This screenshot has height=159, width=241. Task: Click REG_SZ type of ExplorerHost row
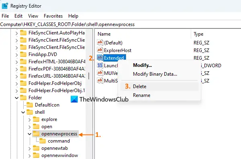pyautogui.click(x=201, y=50)
